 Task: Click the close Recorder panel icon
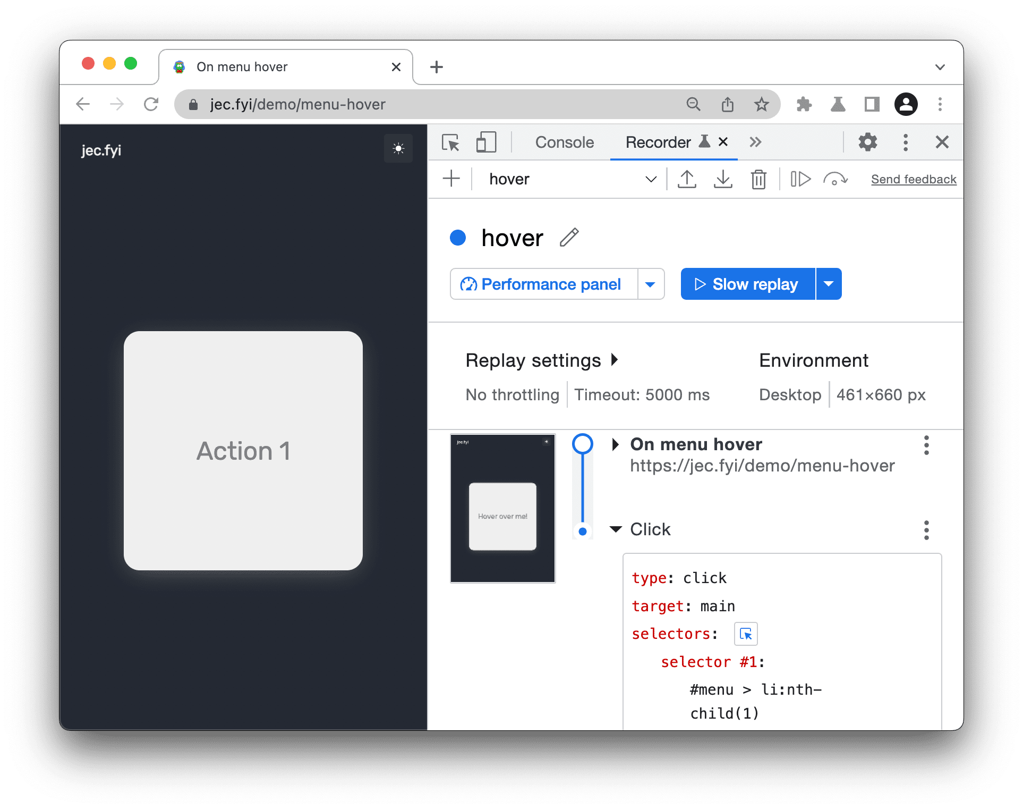(x=725, y=141)
